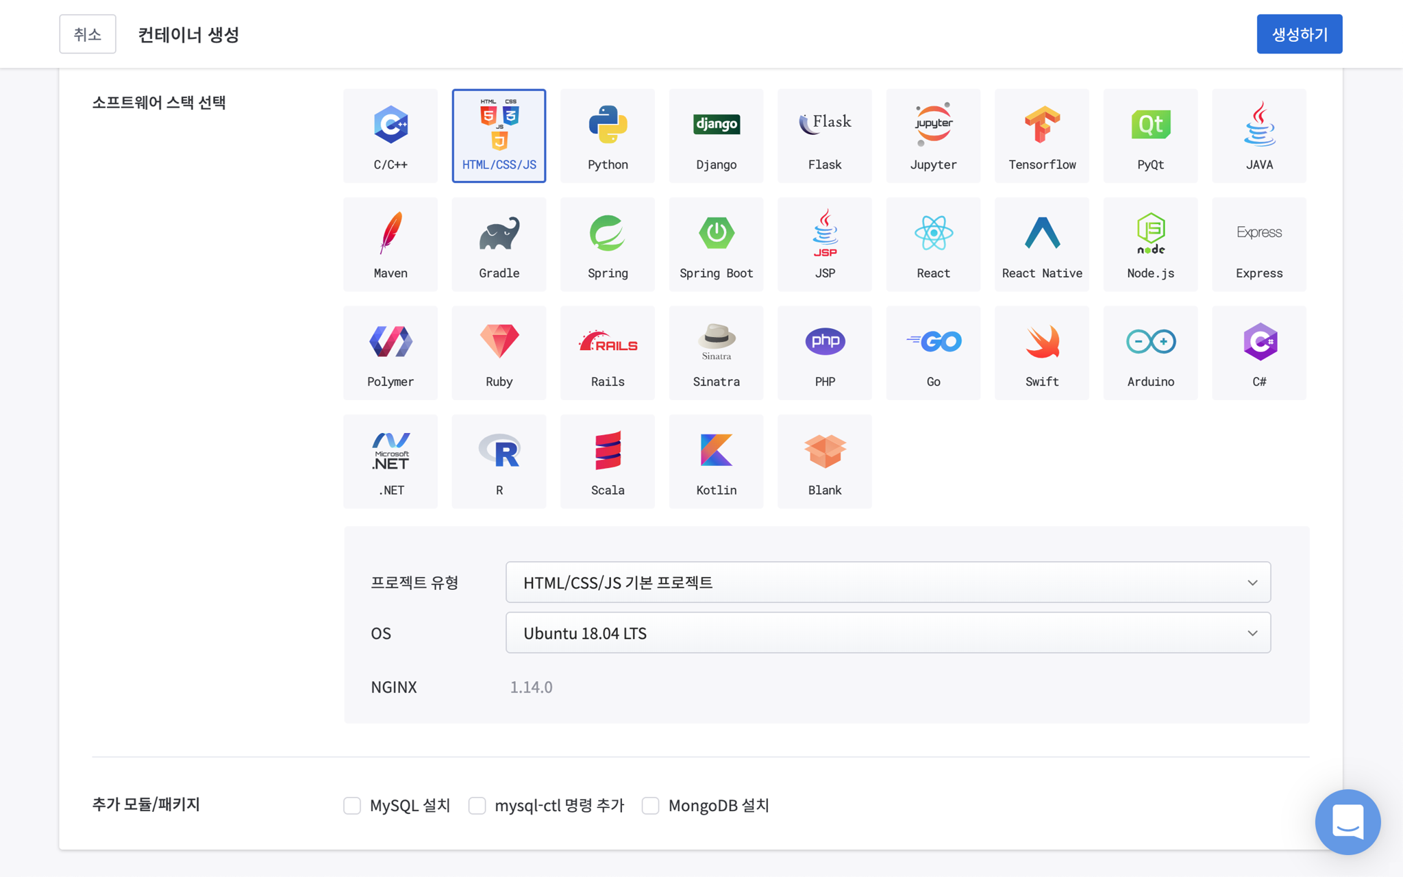Choose the Arduino stack tile

point(1150,353)
